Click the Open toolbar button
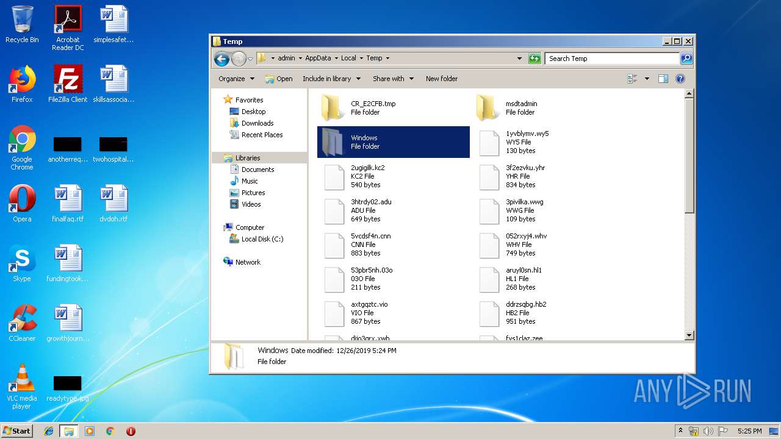The height and width of the screenshot is (439, 781). pos(279,79)
